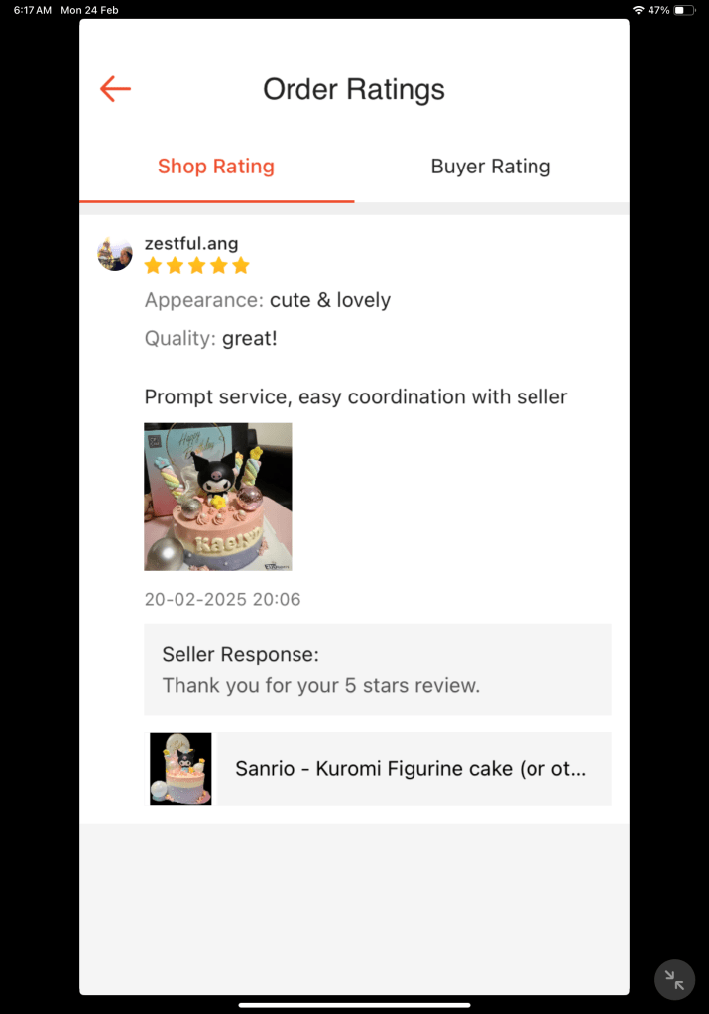Screen dimensions: 709x1014
Task: Tap the battery indicator icon
Action: pos(684,10)
